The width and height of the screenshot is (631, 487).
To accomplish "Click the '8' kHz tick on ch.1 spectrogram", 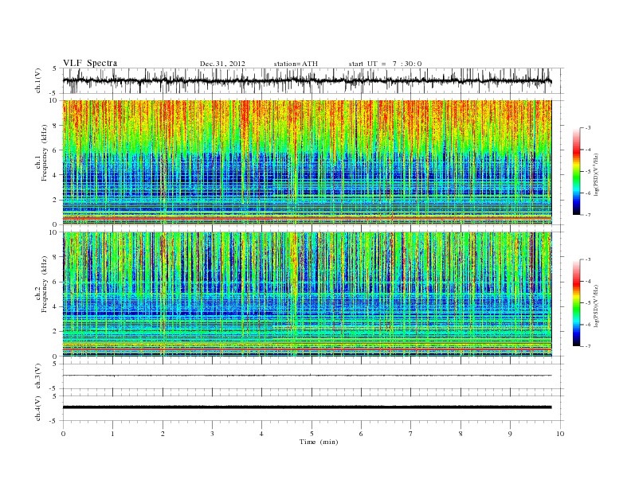I will click(56, 126).
